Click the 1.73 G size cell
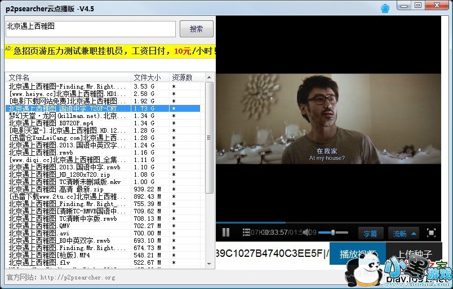The width and height of the screenshot is (453, 289). tap(150, 108)
